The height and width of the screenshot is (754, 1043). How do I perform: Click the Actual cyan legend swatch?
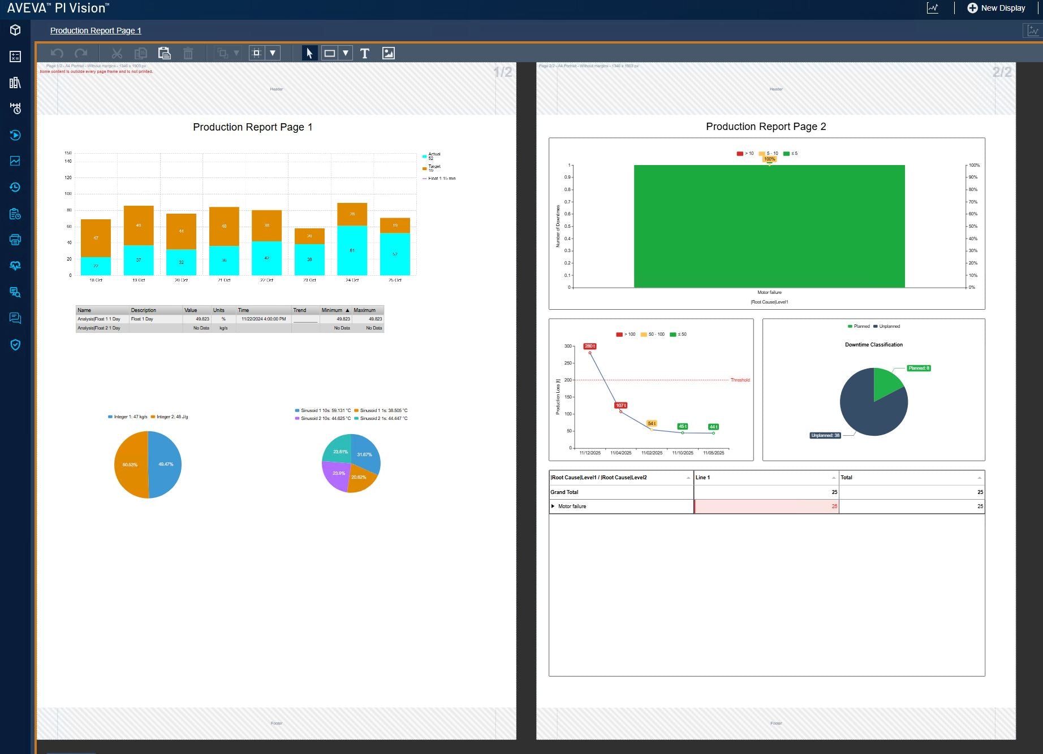click(x=424, y=157)
